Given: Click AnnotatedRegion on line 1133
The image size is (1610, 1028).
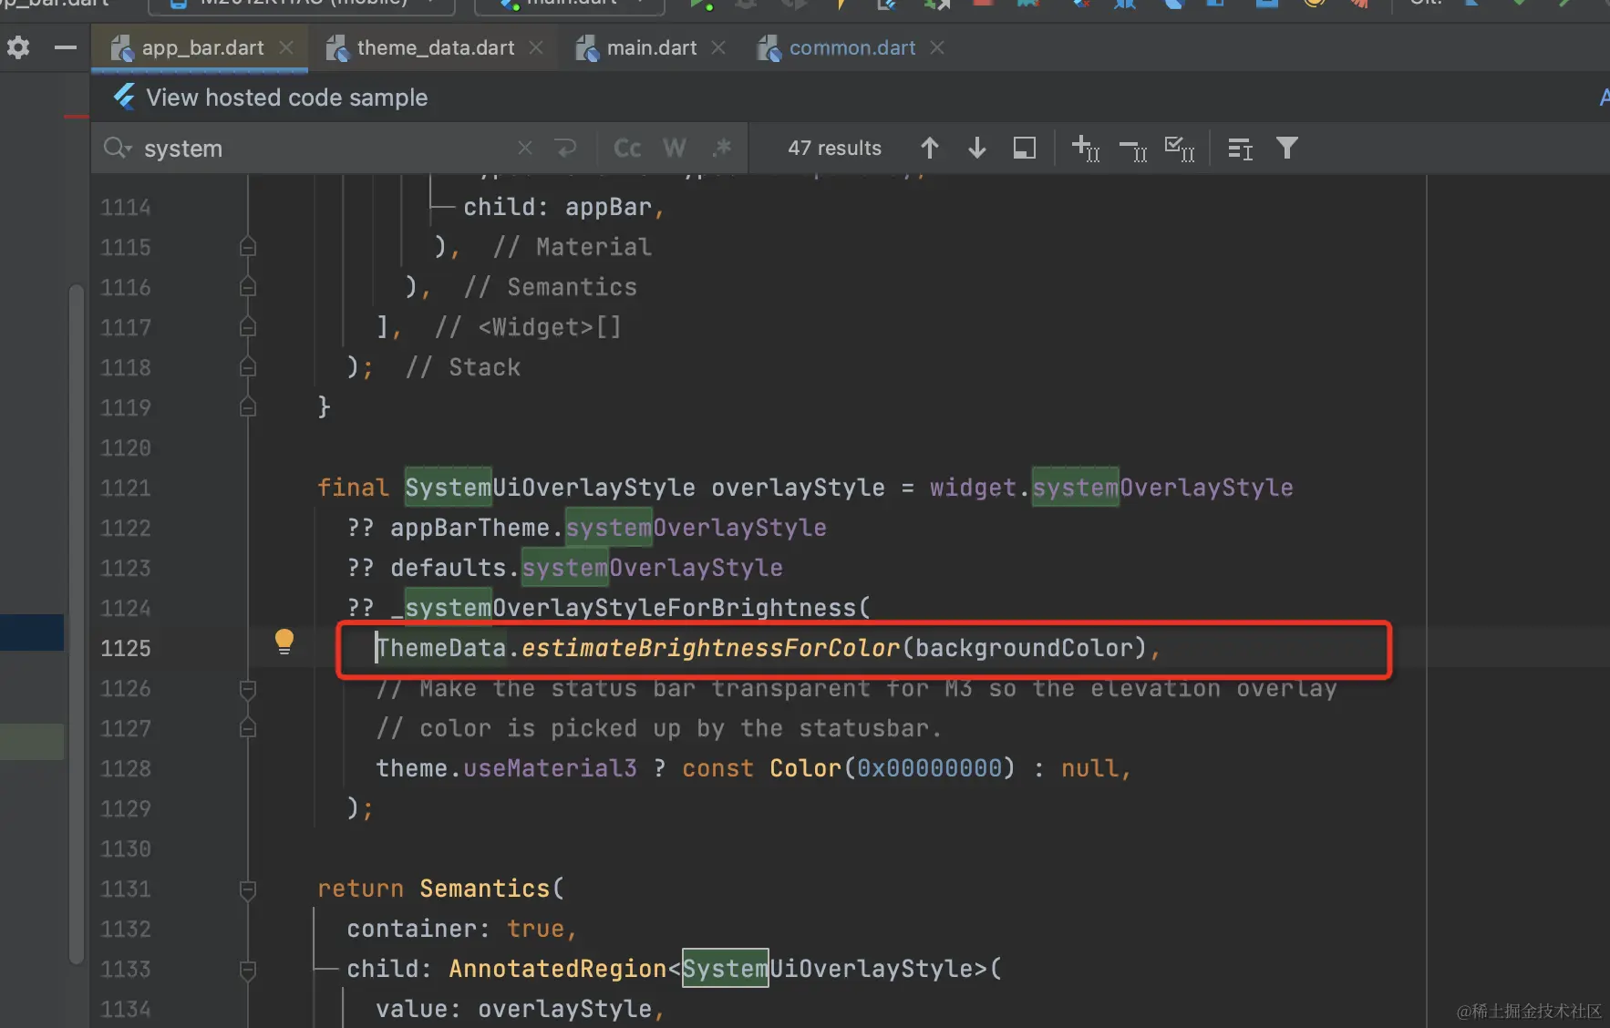Looking at the screenshot, I should click(557, 969).
